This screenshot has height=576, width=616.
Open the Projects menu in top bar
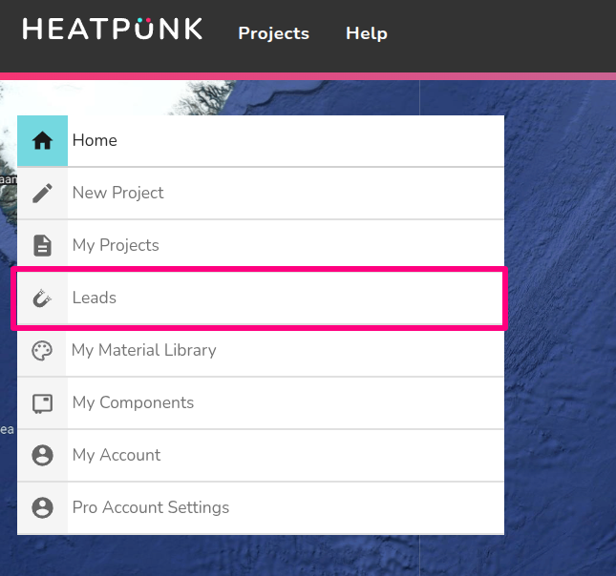pyautogui.click(x=273, y=33)
